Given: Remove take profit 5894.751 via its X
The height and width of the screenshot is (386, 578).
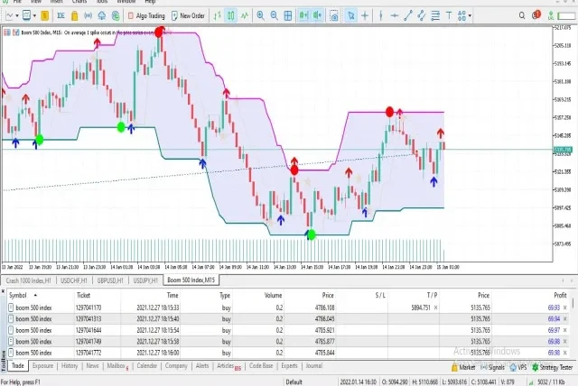Looking at the screenshot, I should [x=435, y=308].
